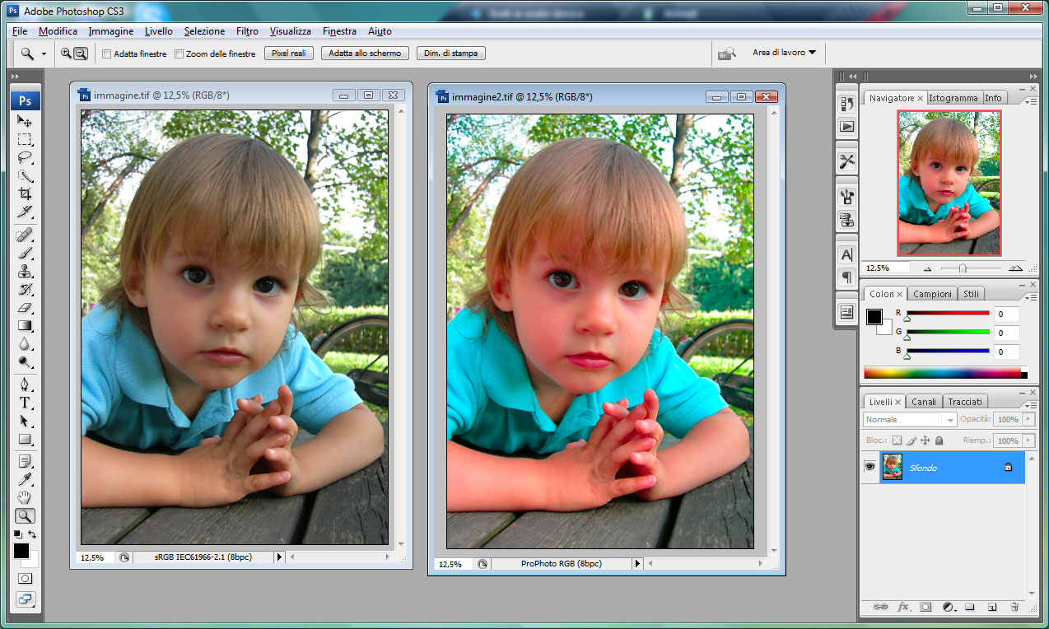
Task: Select the Eraser tool
Action: [x=25, y=307]
